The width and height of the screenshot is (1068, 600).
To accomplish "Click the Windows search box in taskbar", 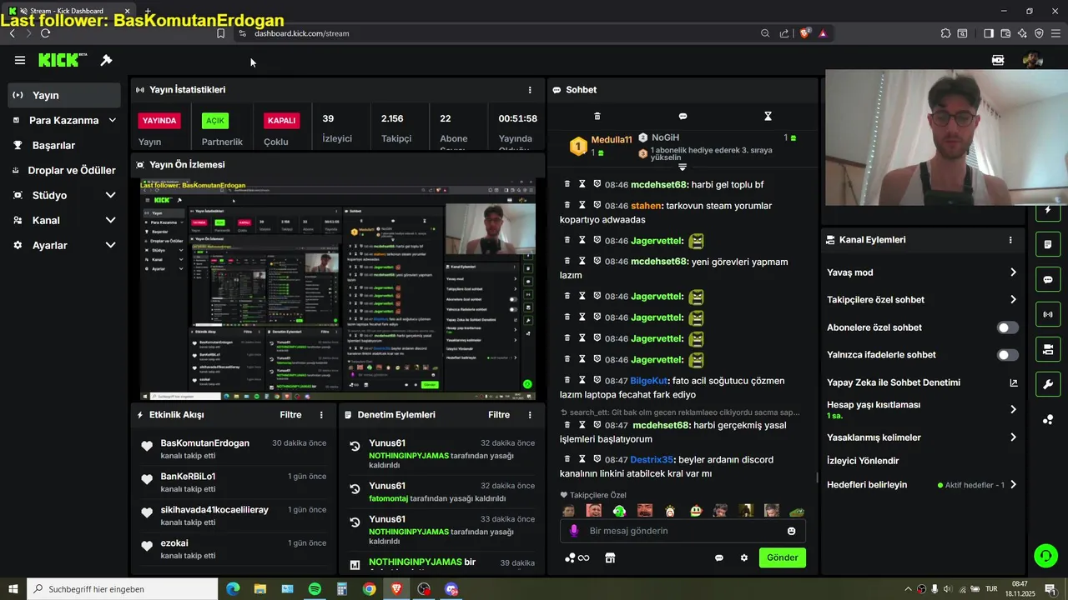I will coord(122,589).
